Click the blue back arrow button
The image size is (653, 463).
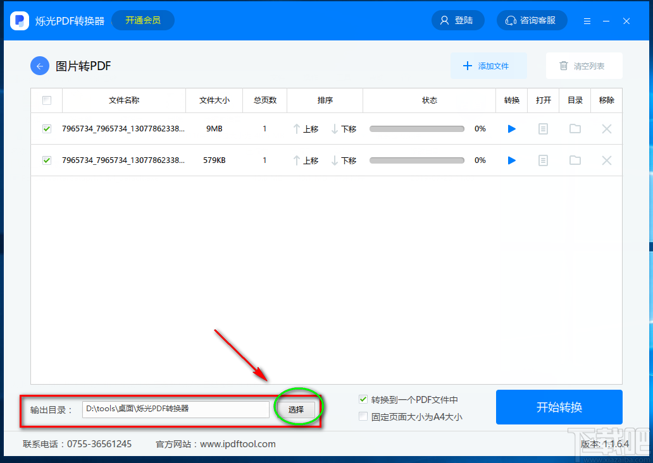click(40, 66)
